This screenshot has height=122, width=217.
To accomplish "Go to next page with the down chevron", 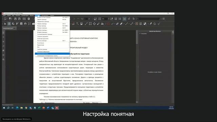I will click(x=82, y=19).
